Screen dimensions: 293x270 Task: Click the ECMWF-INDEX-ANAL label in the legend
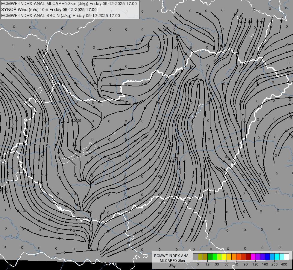click(x=172, y=256)
